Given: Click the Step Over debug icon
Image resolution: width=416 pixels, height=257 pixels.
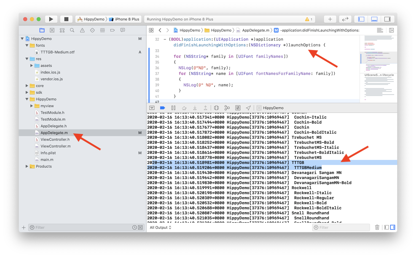Looking at the screenshot, I should coord(184,108).
